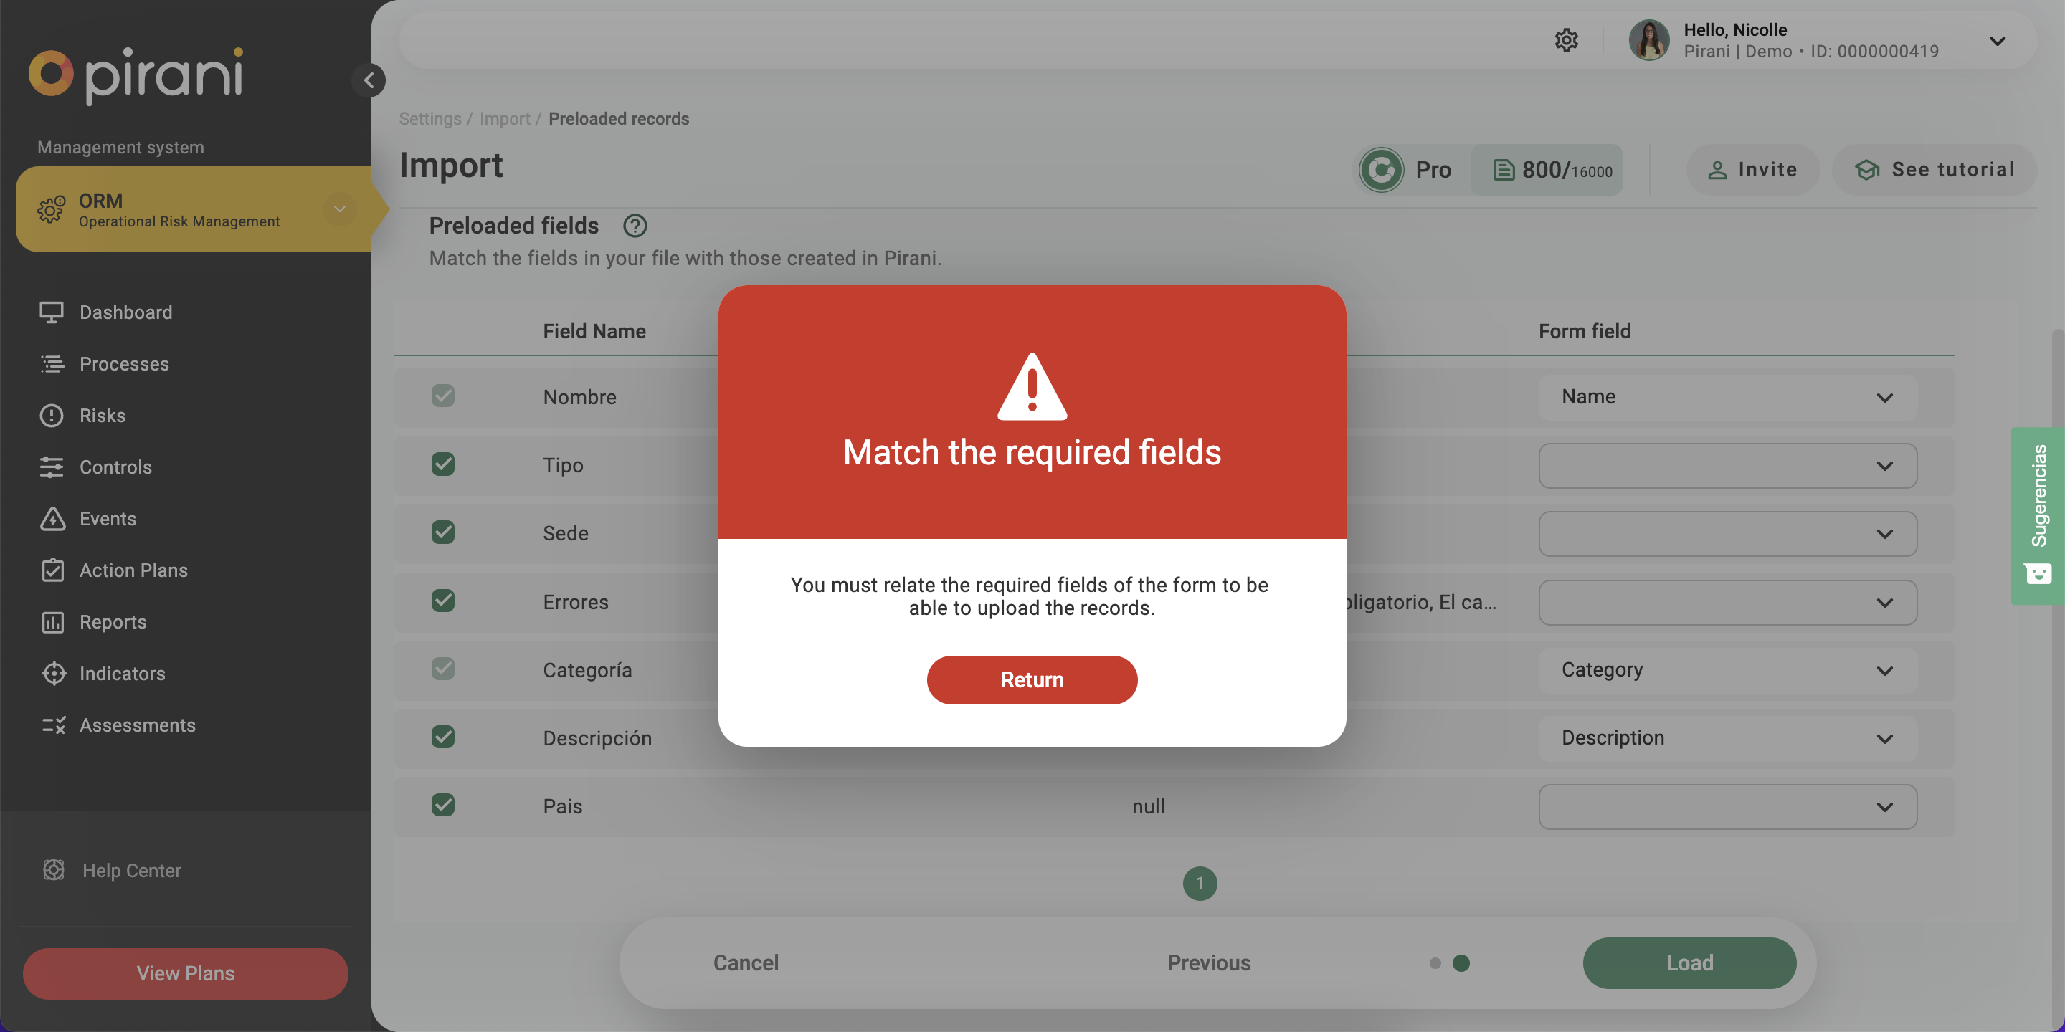Click the Risks exclamation icon in sidebar
This screenshot has height=1032, width=2065.
52,415
